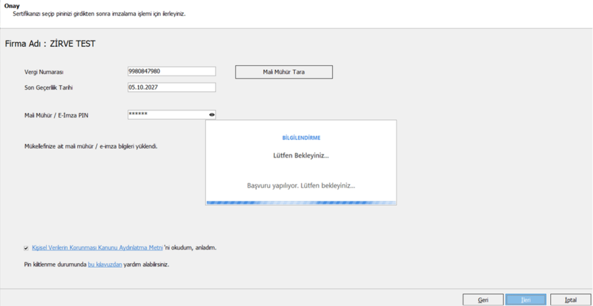593x306 pixels.
Task: Click the 'Mükellefinize ait mali mühür' status message
Action: (90, 146)
